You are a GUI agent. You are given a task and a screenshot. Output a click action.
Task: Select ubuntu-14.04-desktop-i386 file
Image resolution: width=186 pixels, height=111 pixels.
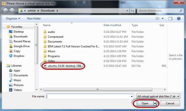coord(64,66)
